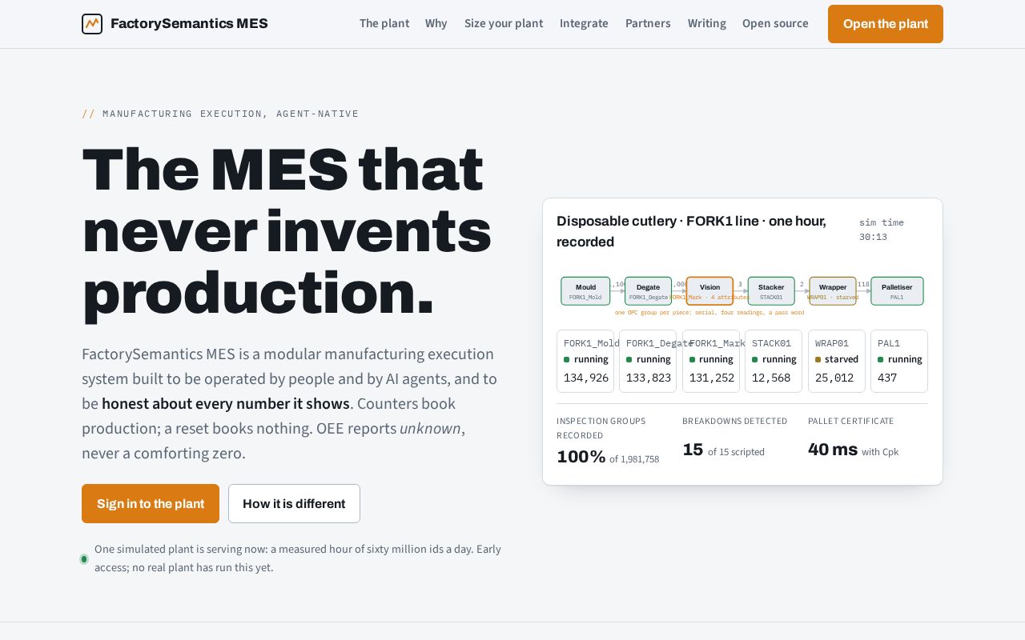Click the main headline 'The MES that never invents production.'
This screenshot has width=1025, height=640.
[287, 230]
